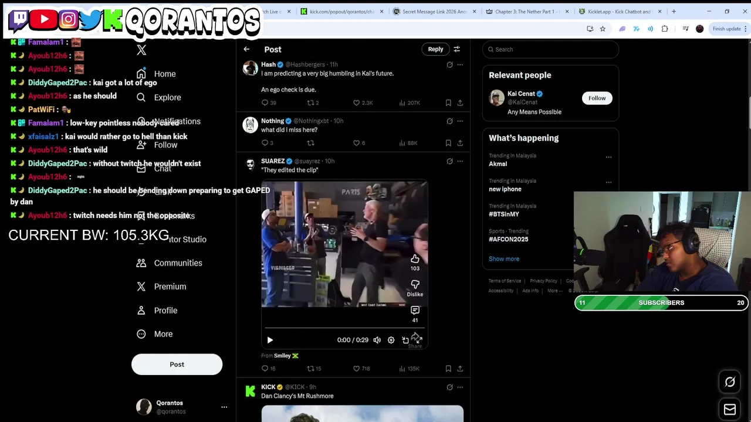This screenshot has width=751, height=422.
Task: Open browser extensions puzzle icon
Action: (x=665, y=29)
